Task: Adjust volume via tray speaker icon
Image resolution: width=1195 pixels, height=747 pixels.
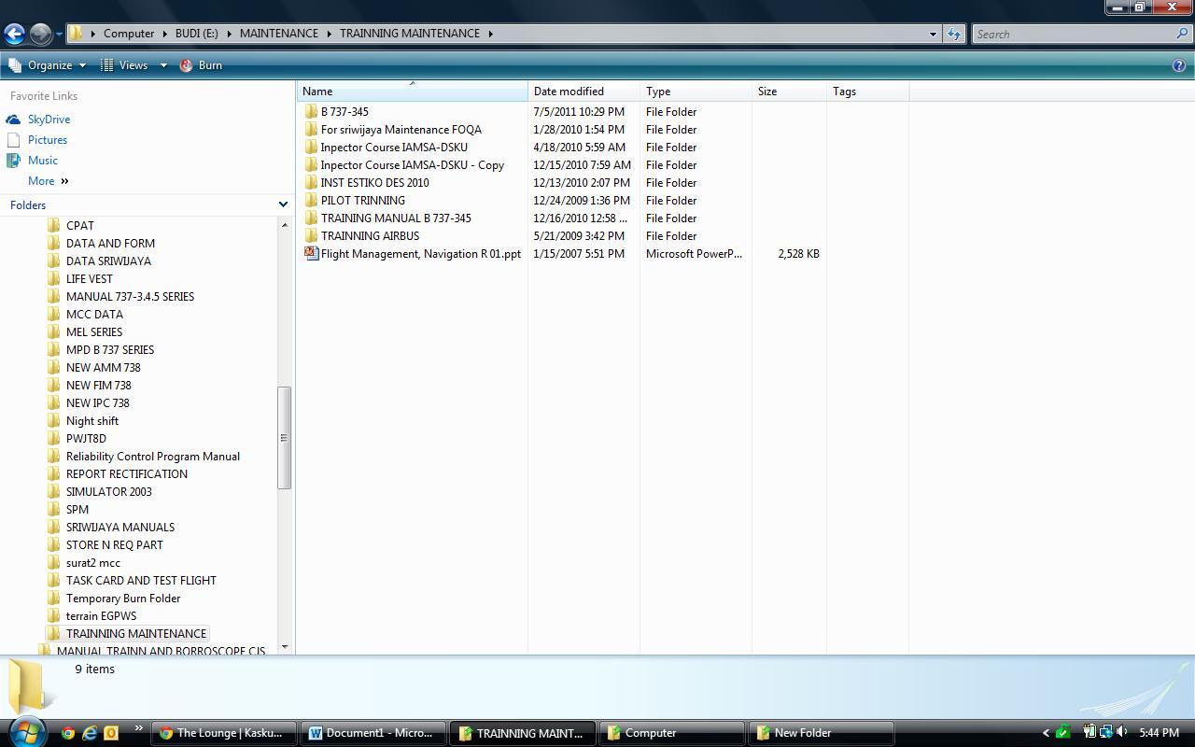Action: (x=1122, y=733)
